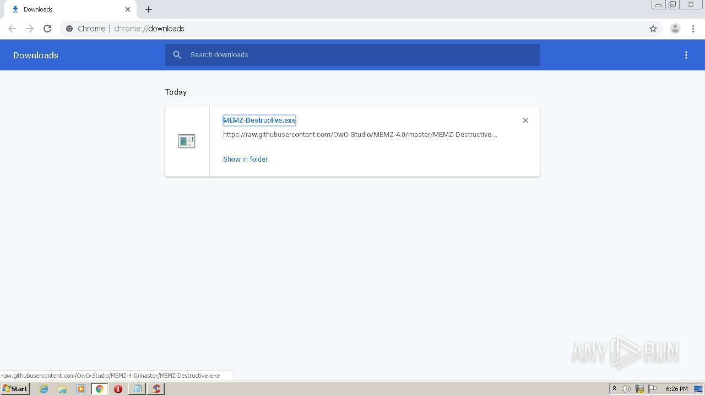The image size is (705, 396).
Task: Open the Downloads page more actions menu
Action: coord(686,55)
